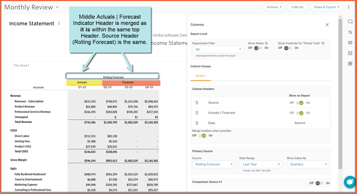Click the $3,160,383 Total Revenue Q4 cell
The height and width of the screenshot is (194, 357).
151,122
